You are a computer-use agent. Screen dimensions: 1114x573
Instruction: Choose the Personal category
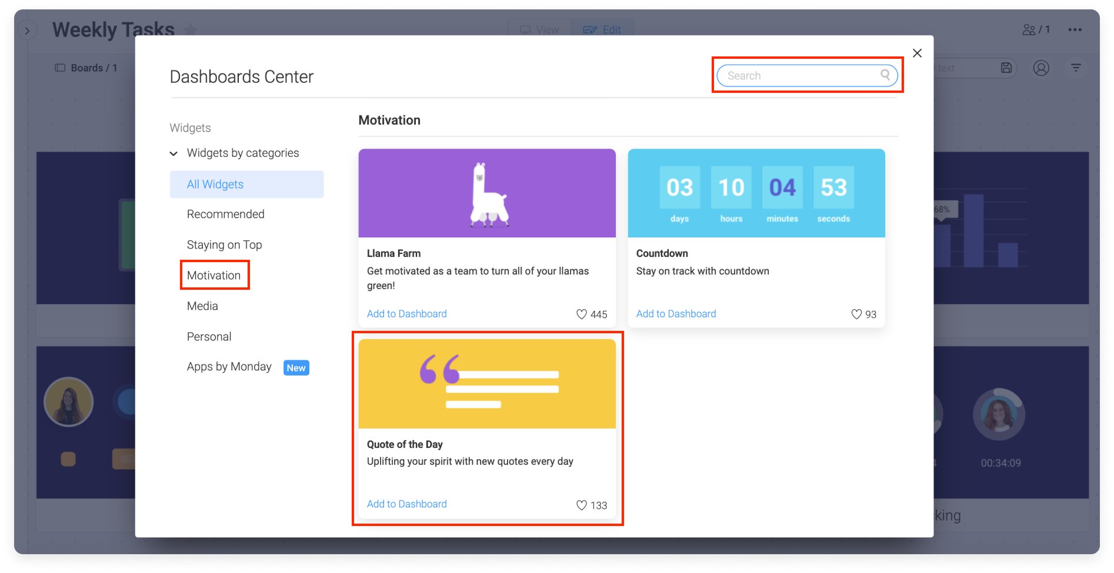[209, 337]
